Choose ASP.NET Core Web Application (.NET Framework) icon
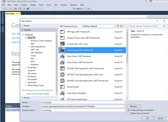The width and height of the screenshot is (168, 122). coord(62,81)
